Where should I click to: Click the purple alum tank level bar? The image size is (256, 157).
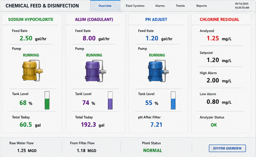coord(110,100)
